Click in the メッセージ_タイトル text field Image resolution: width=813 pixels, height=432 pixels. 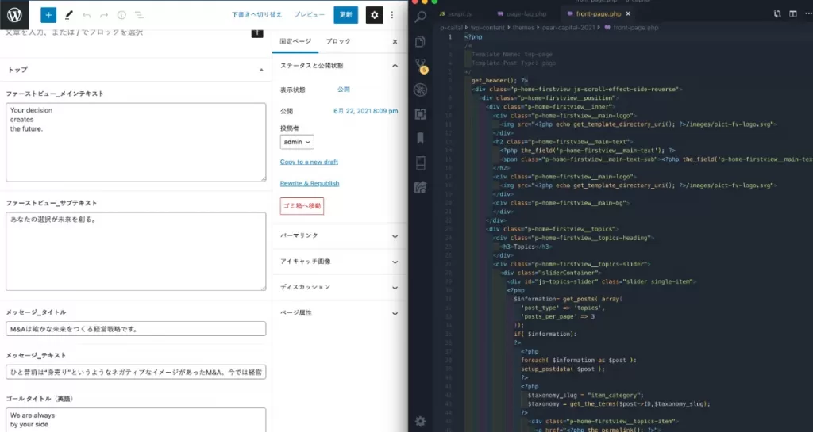click(x=136, y=328)
